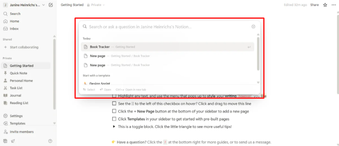Check the 'Click Templates' checkbox
The height and width of the screenshot is (146, 339).
click(114, 119)
